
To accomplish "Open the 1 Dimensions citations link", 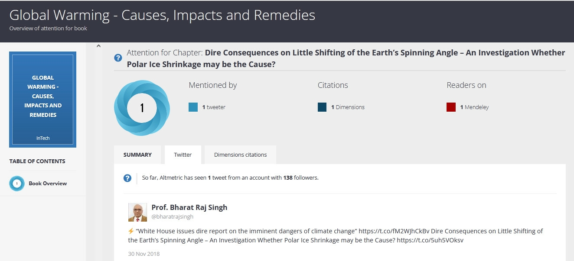I will [x=348, y=107].
